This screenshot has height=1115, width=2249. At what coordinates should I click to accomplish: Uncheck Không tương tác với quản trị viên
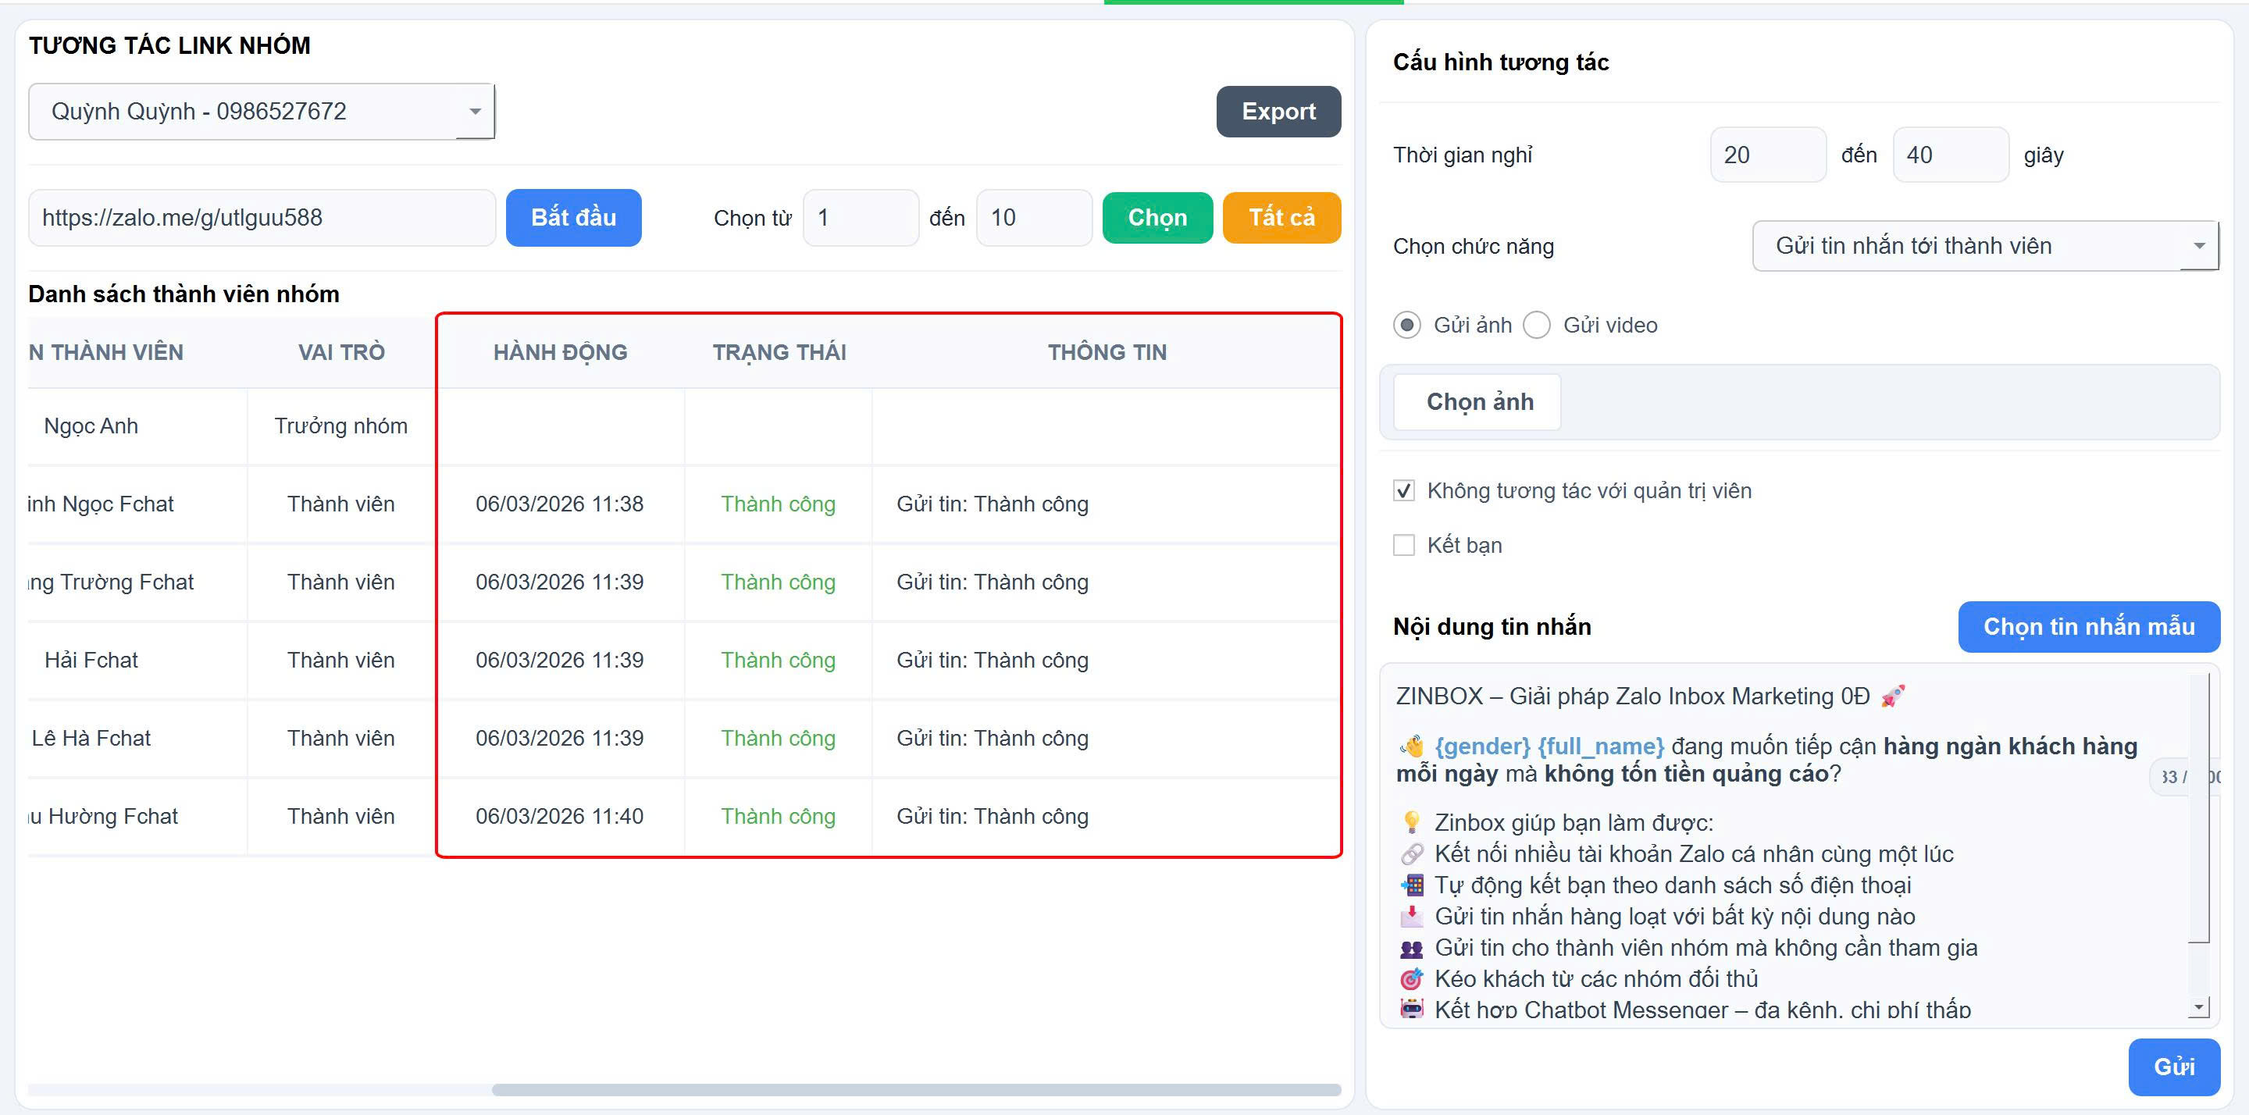pyautogui.click(x=1403, y=492)
